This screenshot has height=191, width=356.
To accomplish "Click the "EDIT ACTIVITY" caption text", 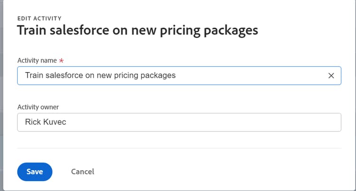I will point(39,18).
